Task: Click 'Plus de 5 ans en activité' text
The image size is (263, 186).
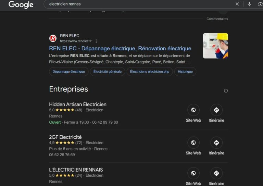Action: (x=70, y=149)
